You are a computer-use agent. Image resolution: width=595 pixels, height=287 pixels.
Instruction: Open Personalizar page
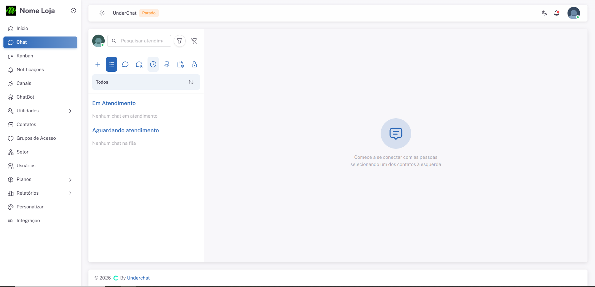[x=40, y=207]
